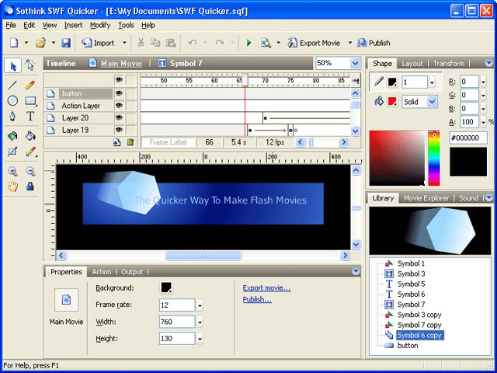
Task: Toggle visibility eye of Layer 20
Action: point(119,117)
